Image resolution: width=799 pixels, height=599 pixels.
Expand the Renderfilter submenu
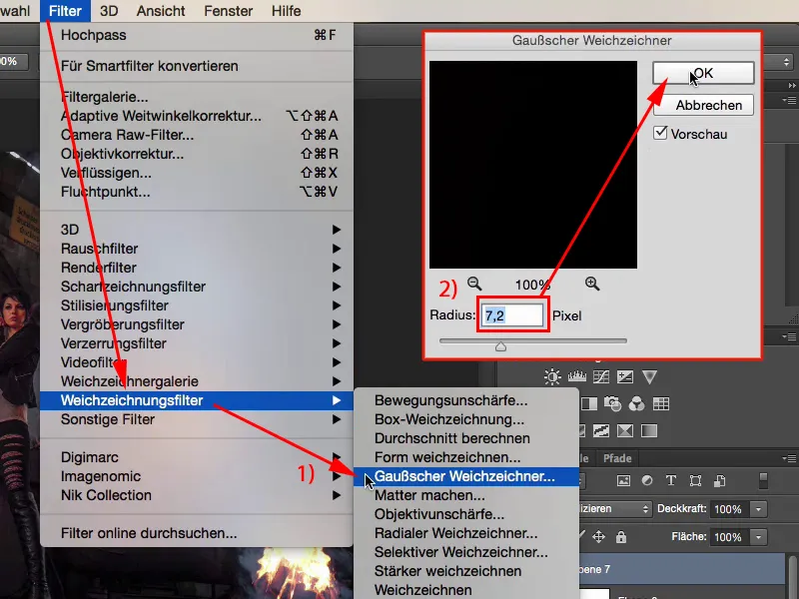pyautogui.click(x=197, y=268)
